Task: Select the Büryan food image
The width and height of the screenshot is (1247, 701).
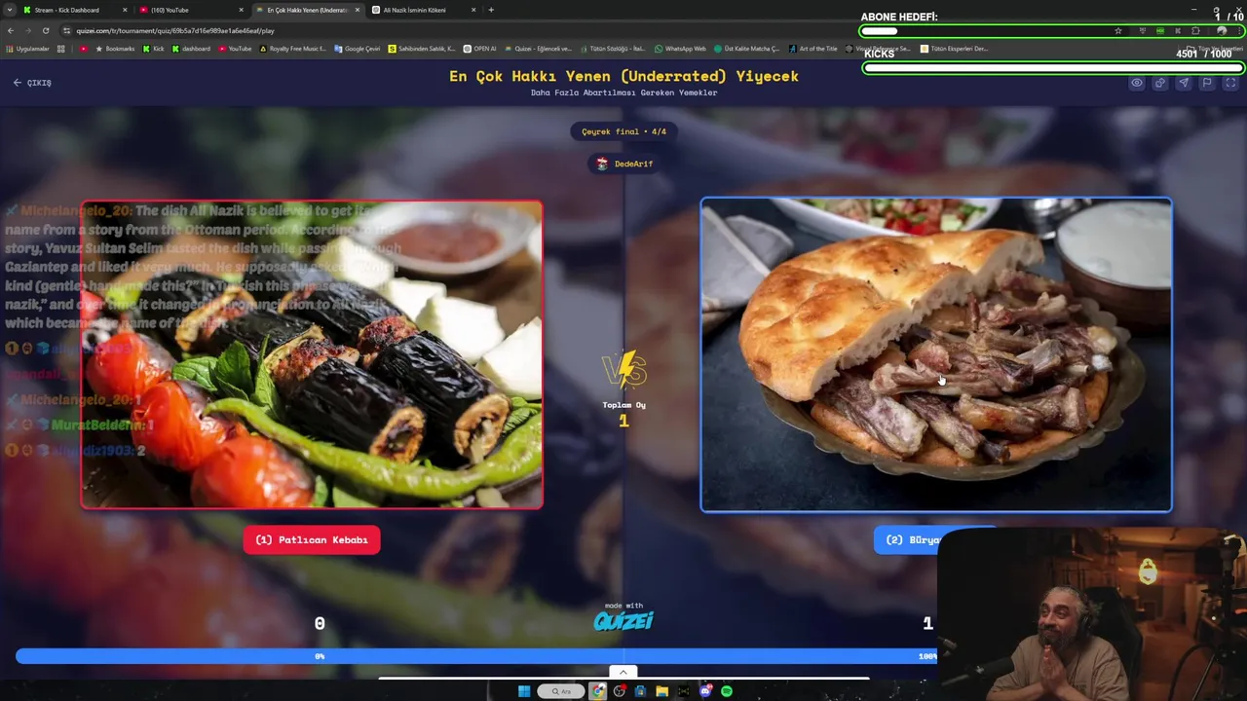Action: pyautogui.click(x=935, y=354)
